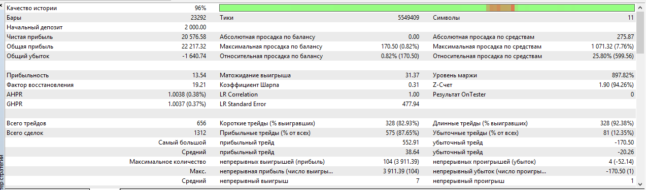The width and height of the screenshot is (646, 190).
Task: Click the Качество истории label
Action: coord(32,8)
